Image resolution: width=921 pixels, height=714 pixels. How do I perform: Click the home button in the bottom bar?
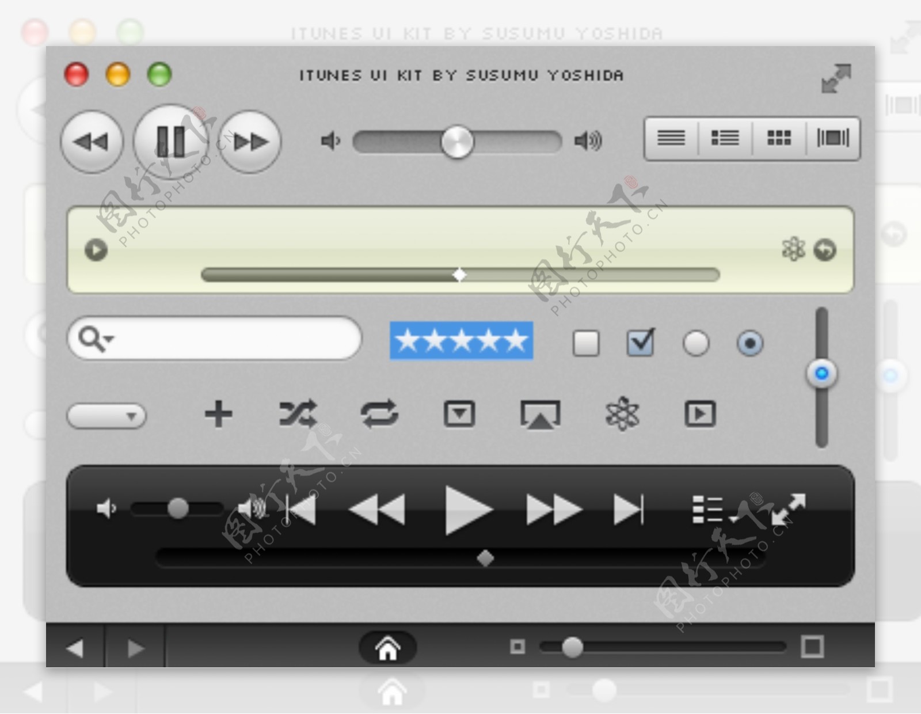387,648
